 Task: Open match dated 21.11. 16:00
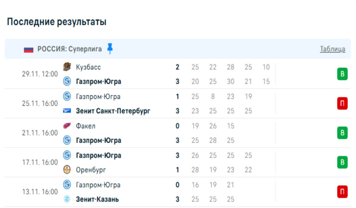click(x=40, y=133)
